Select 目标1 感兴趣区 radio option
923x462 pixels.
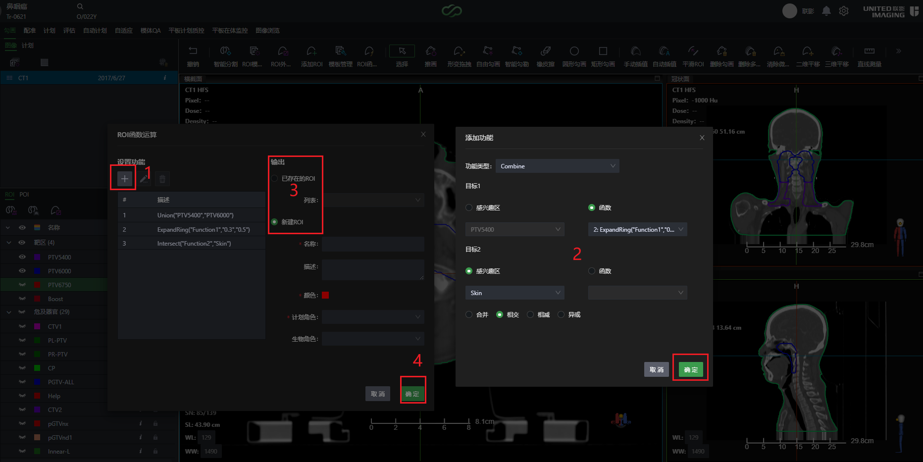coord(469,207)
